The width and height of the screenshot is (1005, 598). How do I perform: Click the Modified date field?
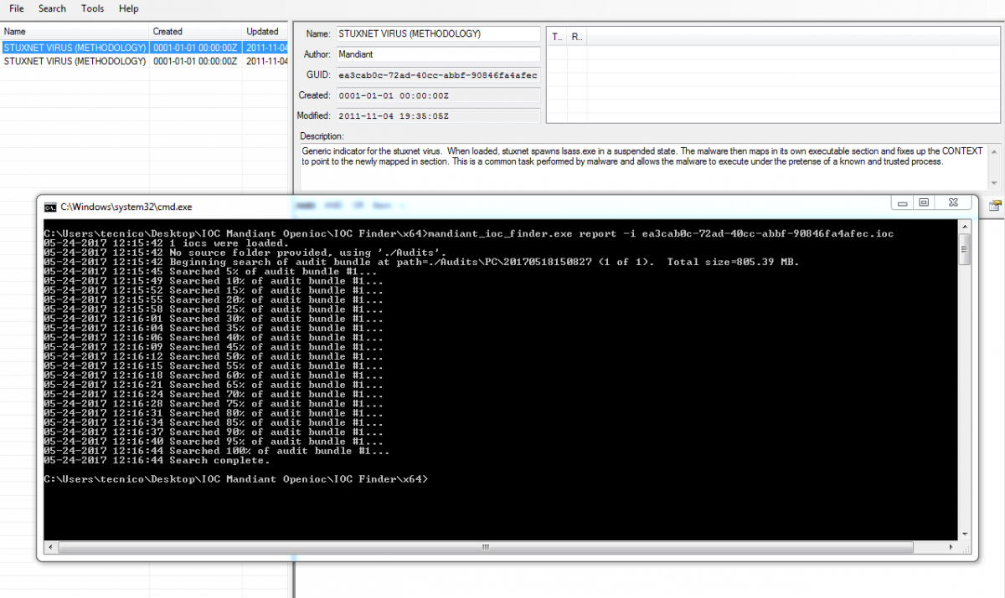click(438, 116)
